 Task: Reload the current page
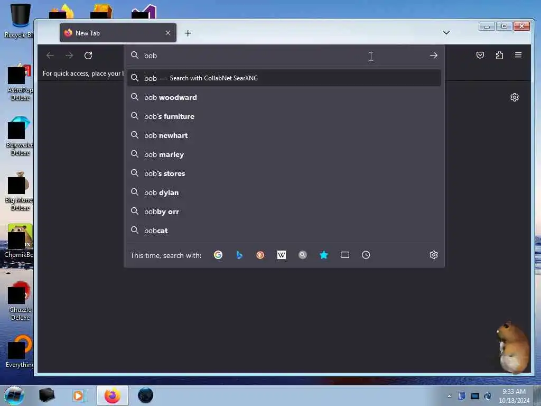pyautogui.click(x=88, y=55)
